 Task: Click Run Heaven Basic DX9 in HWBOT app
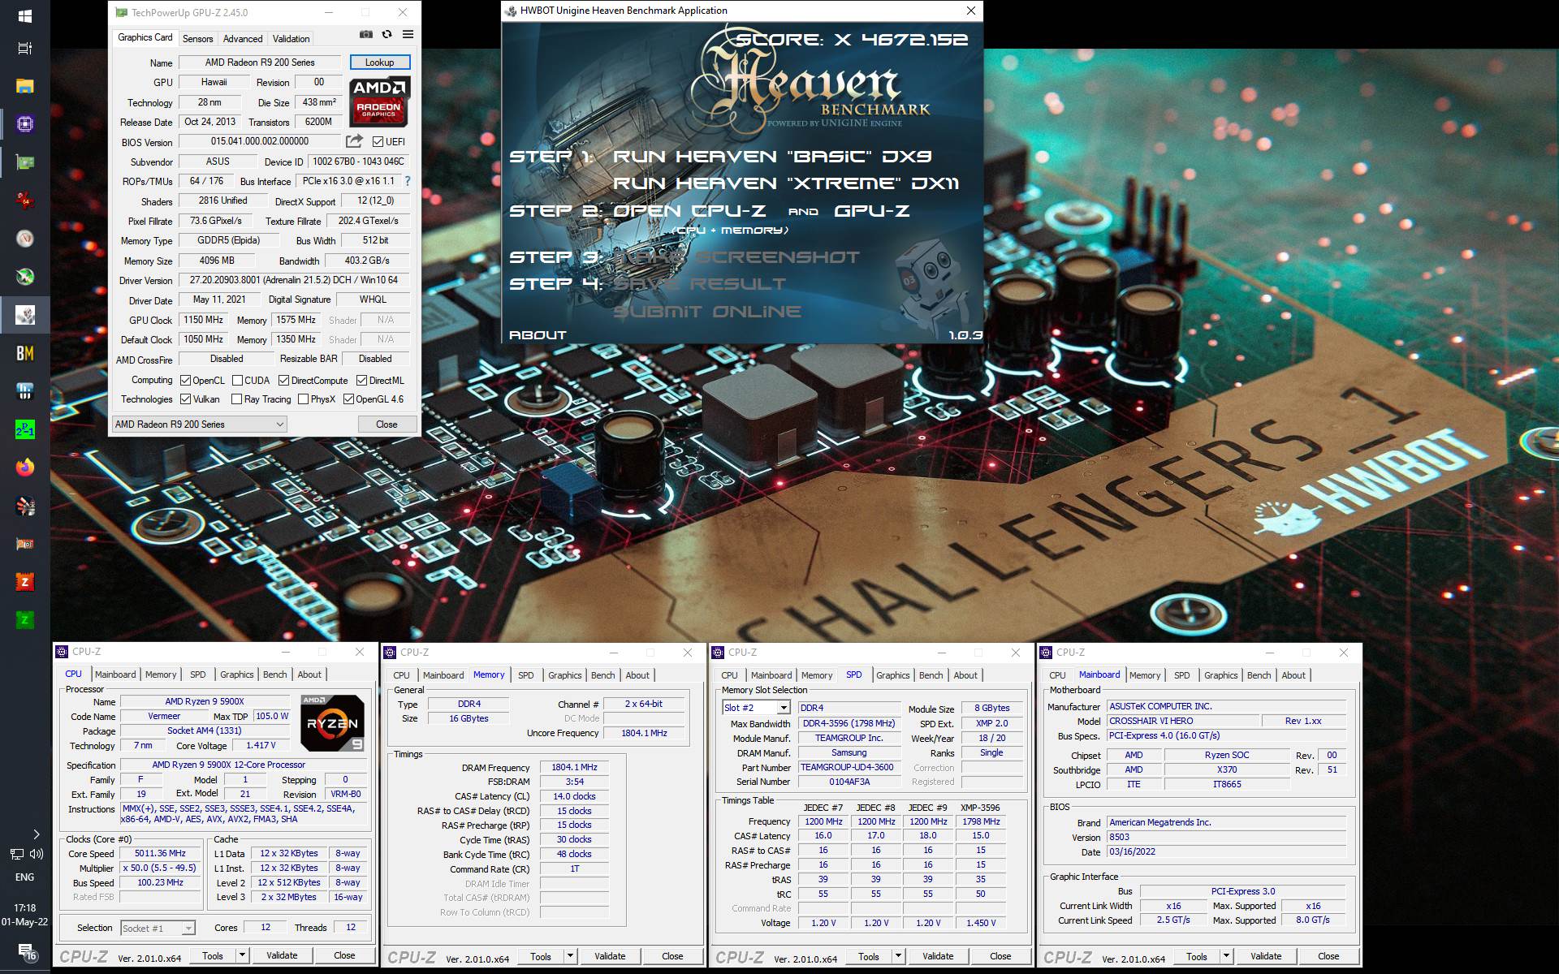tap(772, 157)
